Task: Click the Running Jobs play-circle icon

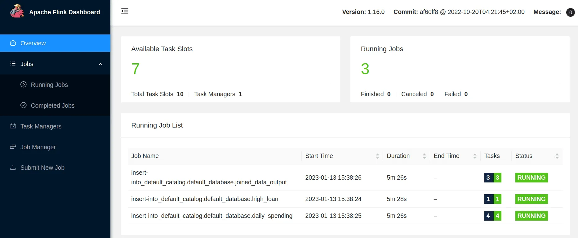Action: pyautogui.click(x=24, y=84)
